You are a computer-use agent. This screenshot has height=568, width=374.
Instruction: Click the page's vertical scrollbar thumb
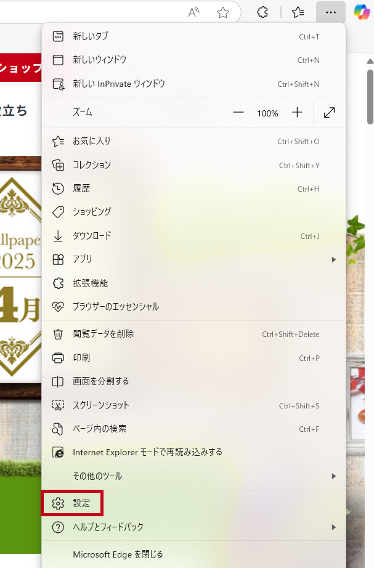pos(370,97)
